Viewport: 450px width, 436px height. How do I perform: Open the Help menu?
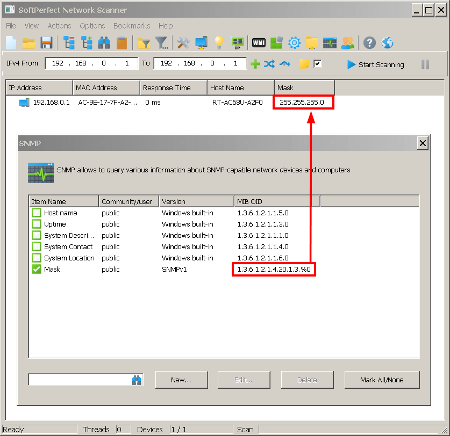(166, 26)
